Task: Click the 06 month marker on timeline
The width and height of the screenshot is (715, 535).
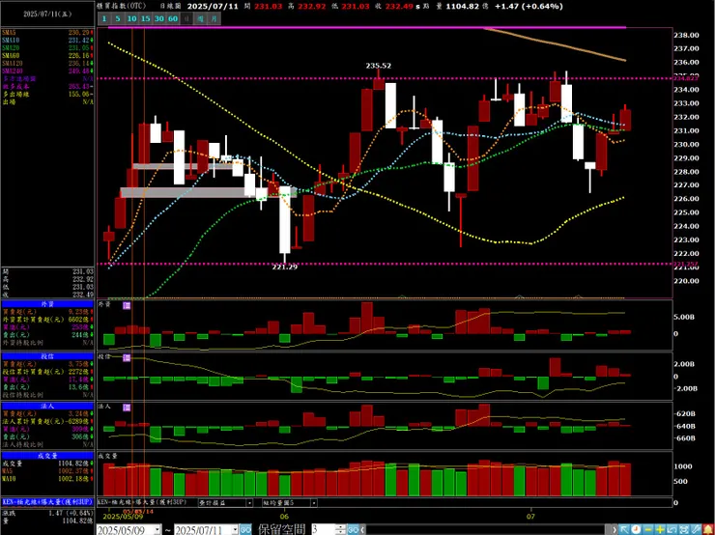Action: [284, 517]
